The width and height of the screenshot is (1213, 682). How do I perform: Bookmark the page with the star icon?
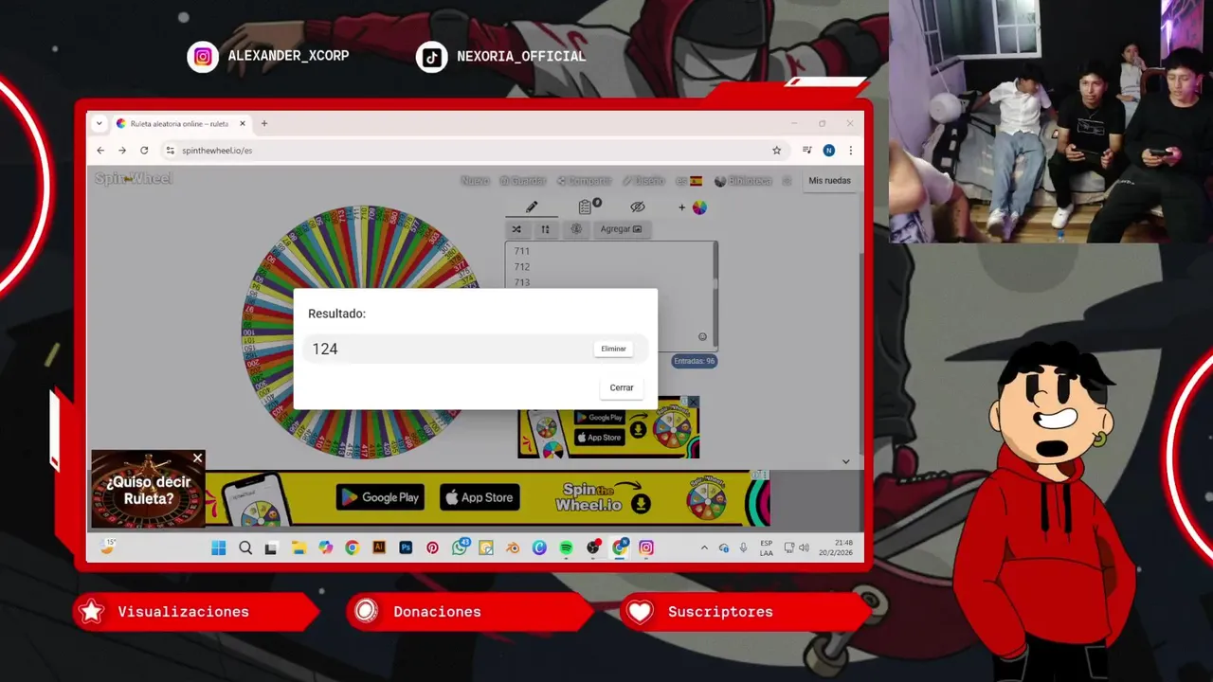[777, 151]
